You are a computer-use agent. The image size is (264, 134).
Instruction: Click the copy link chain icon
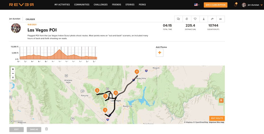tap(220, 19)
